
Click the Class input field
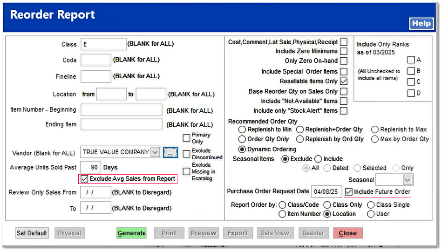(x=103, y=44)
